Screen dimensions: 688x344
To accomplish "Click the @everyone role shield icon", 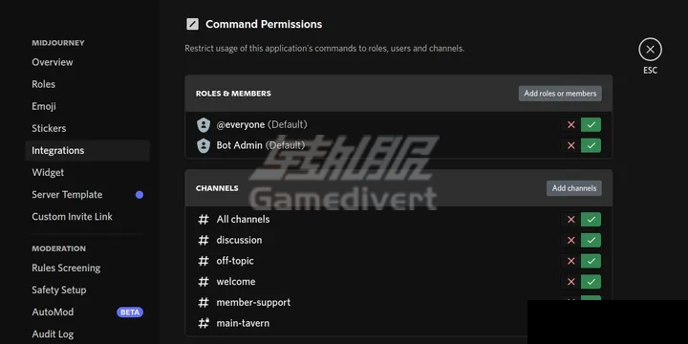I will point(204,124).
